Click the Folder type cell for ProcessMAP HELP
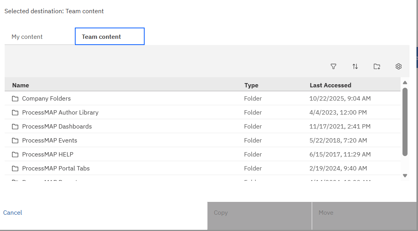Image resolution: width=418 pixels, height=231 pixels. click(x=253, y=155)
